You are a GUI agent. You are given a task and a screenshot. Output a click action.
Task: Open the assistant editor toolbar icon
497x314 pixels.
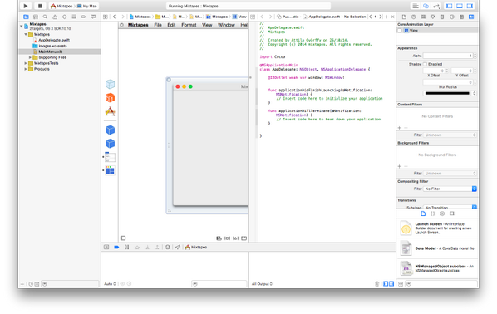(426, 6)
